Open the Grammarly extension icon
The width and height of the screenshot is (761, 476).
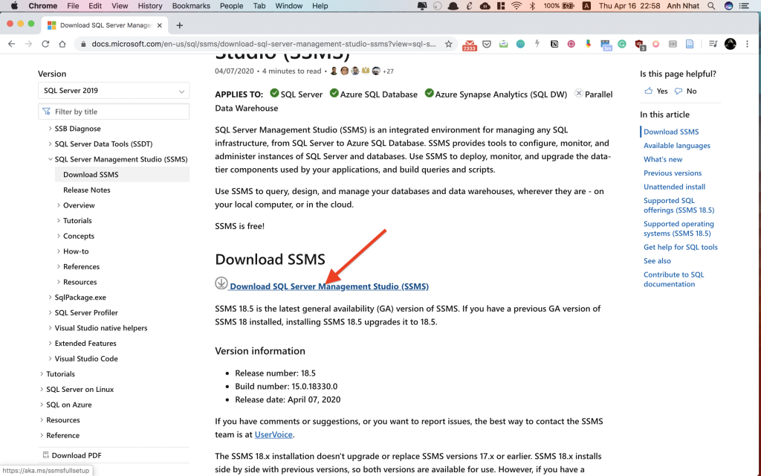tap(622, 44)
